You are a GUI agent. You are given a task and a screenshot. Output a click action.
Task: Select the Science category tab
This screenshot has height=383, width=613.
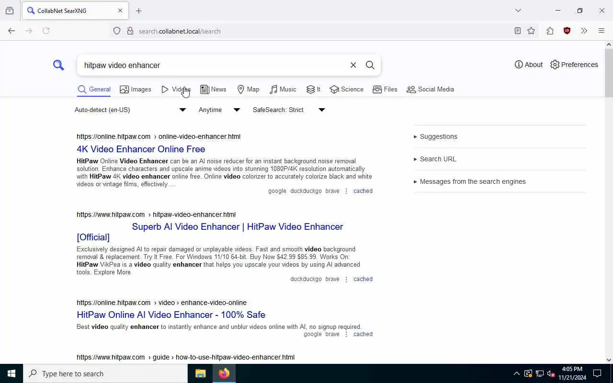pyautogui.click(x=346, y=89)
